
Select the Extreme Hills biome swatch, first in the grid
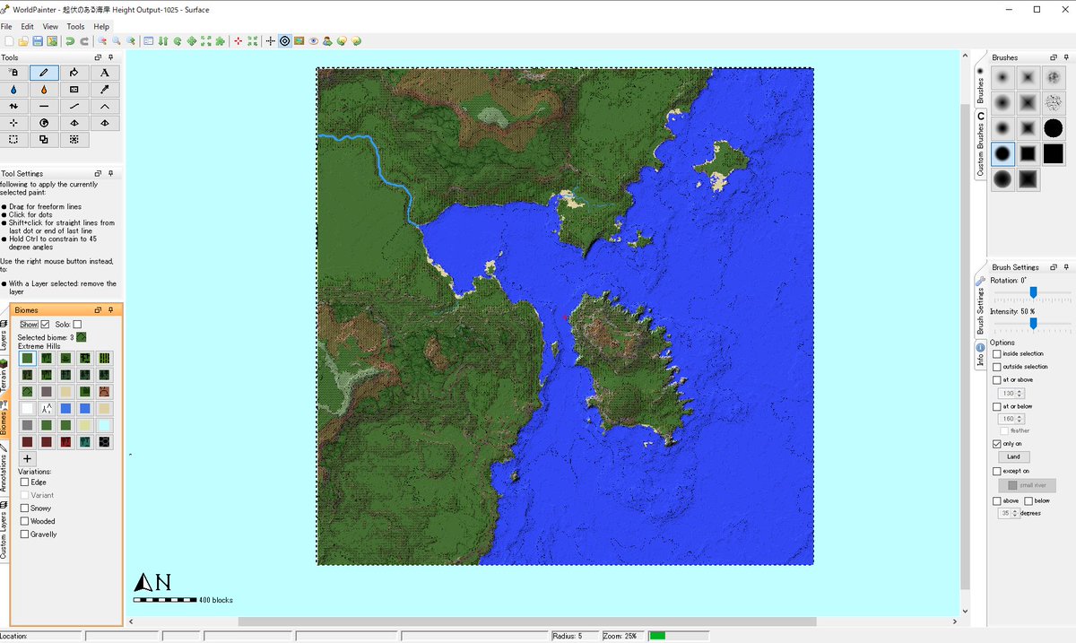point(28,358)
